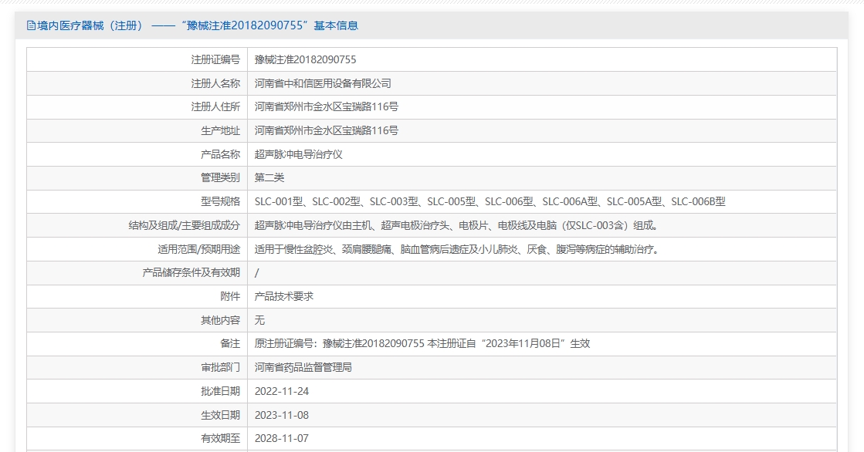Select the expiry date '2028-11-07'
The height and width of the screenshot is (452, 864).
[x=282, y=438]
